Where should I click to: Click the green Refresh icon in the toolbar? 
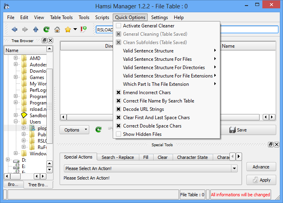[46, 29]
